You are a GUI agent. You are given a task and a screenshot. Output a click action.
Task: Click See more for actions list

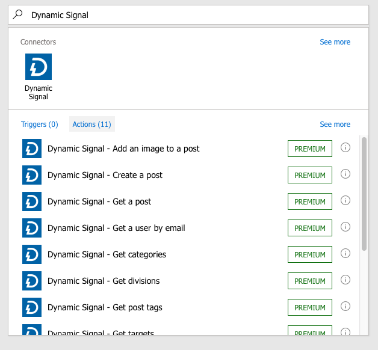click(x=335, y=124)
